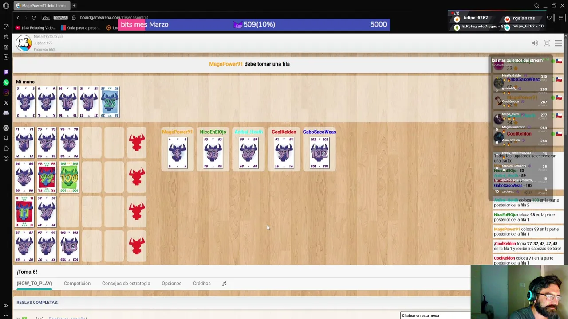Click the Mesa #821243759 label
The height and width of the screenshot is (319, 568).
pyautogui.click(x=48, y=37)
